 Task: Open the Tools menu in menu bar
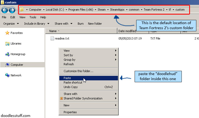[x=33, y=17]
